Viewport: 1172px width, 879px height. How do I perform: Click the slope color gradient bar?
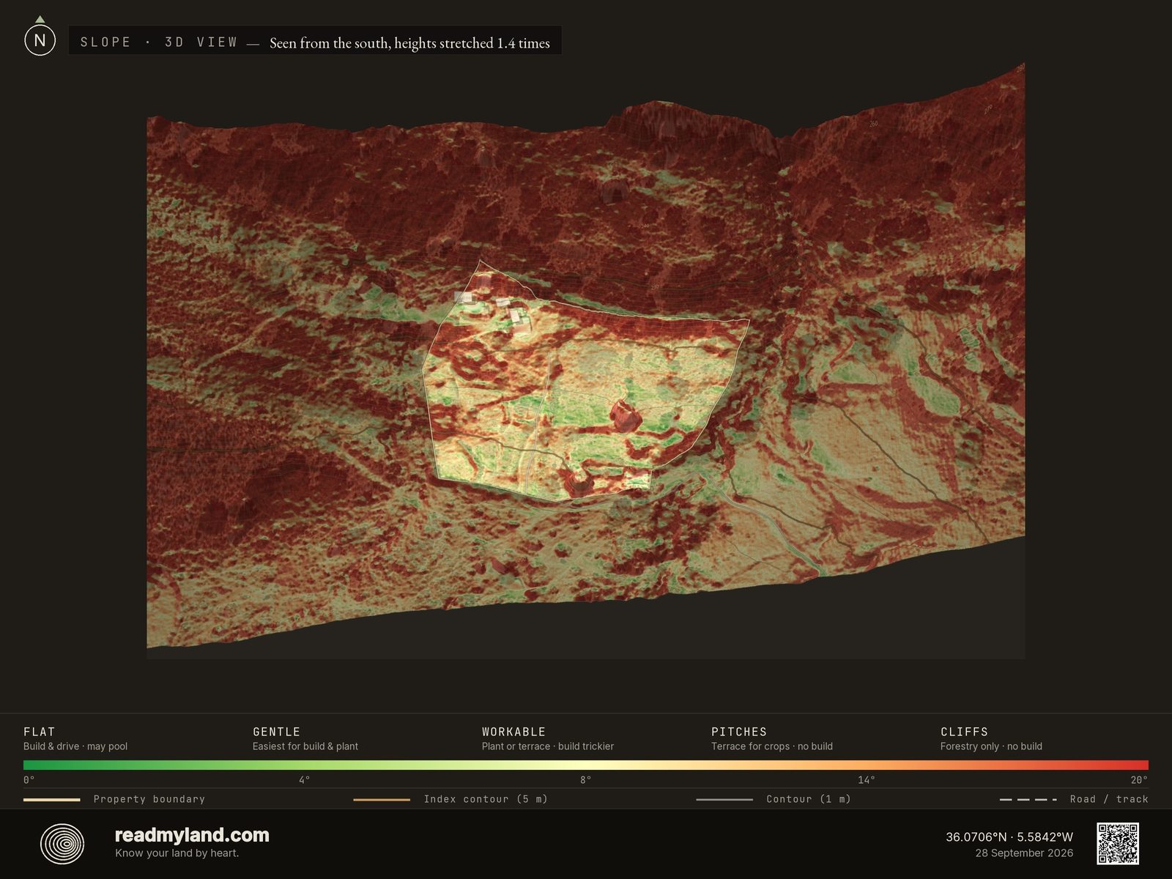point(586,765)
